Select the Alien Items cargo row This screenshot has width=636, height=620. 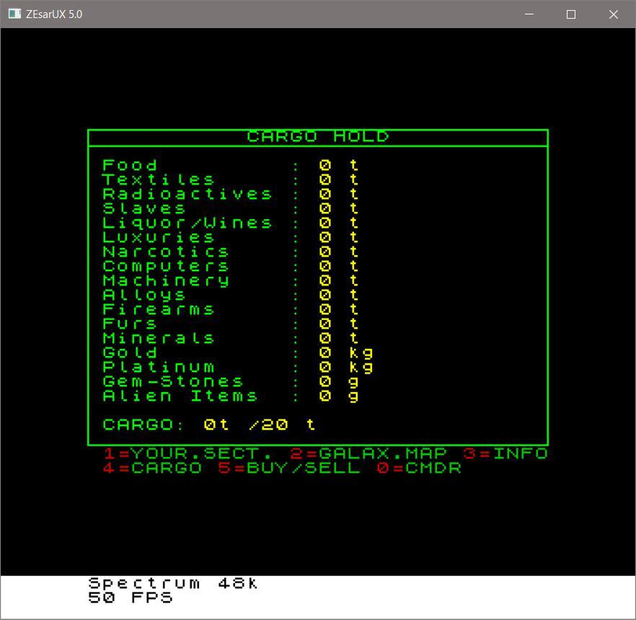(231, 397)
